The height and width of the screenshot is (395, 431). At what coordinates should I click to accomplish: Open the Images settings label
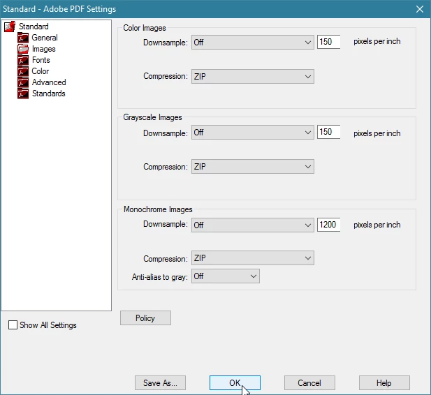44,49
